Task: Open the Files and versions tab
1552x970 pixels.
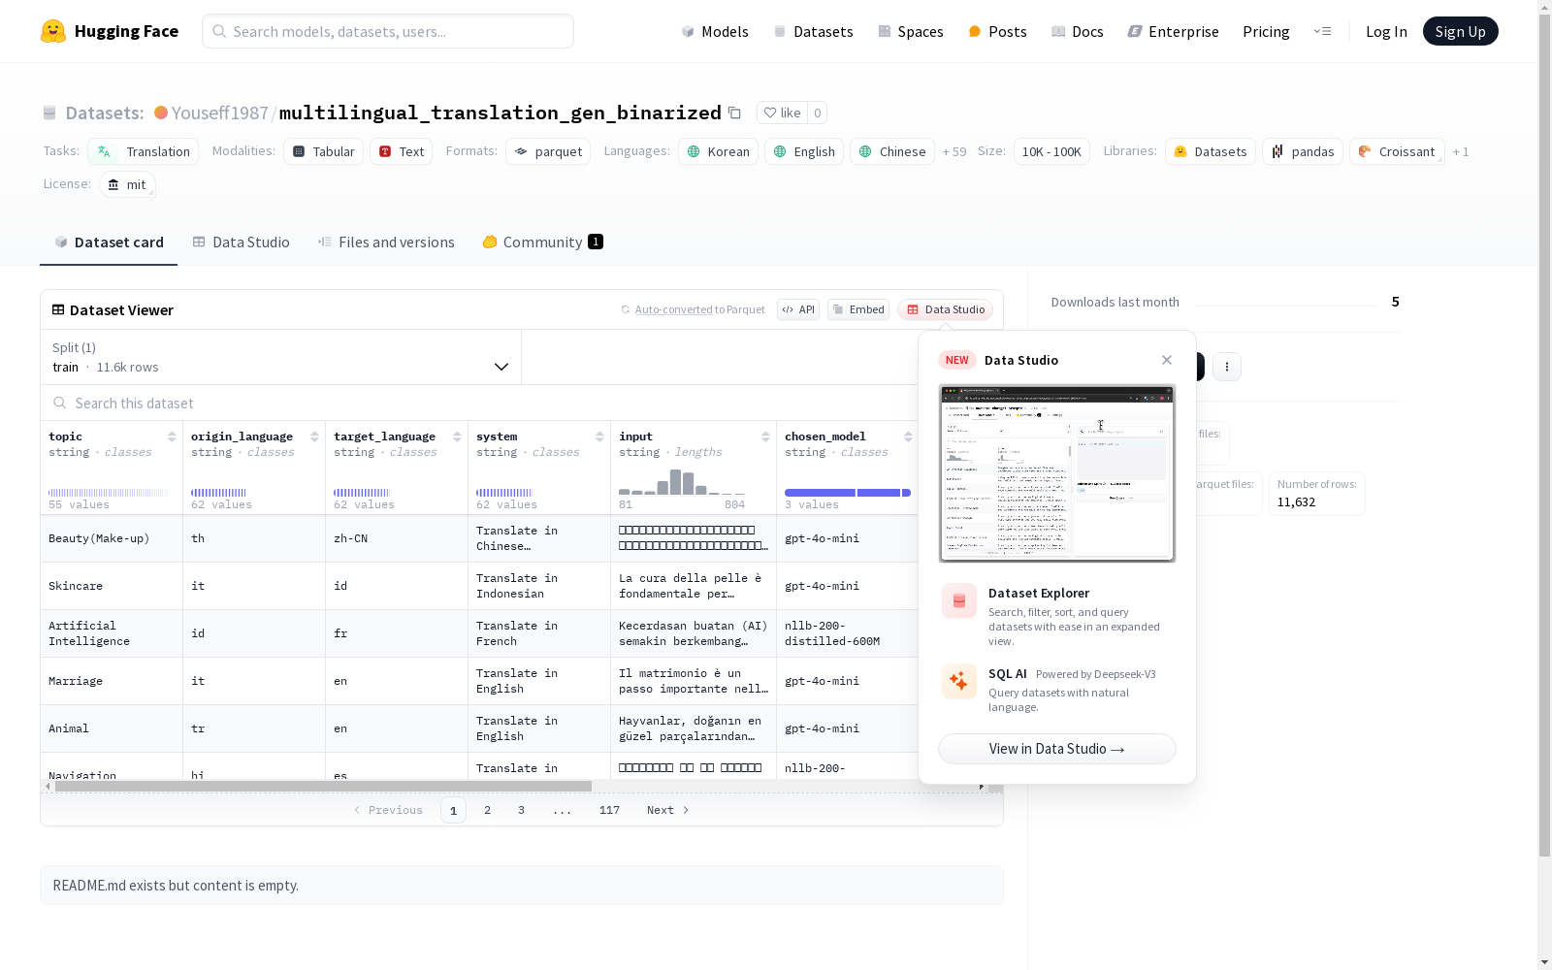Action: pyautogui.click(x=386, y=242)
